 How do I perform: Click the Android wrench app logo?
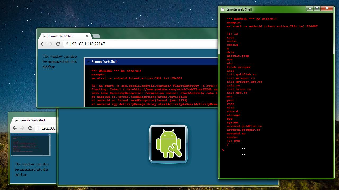[168, 144]
